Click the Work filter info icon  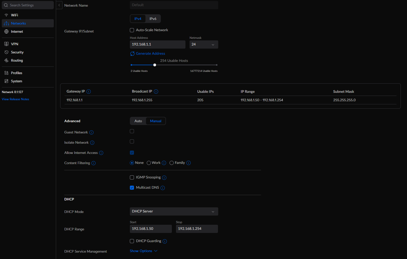click(x=164, y=163)
